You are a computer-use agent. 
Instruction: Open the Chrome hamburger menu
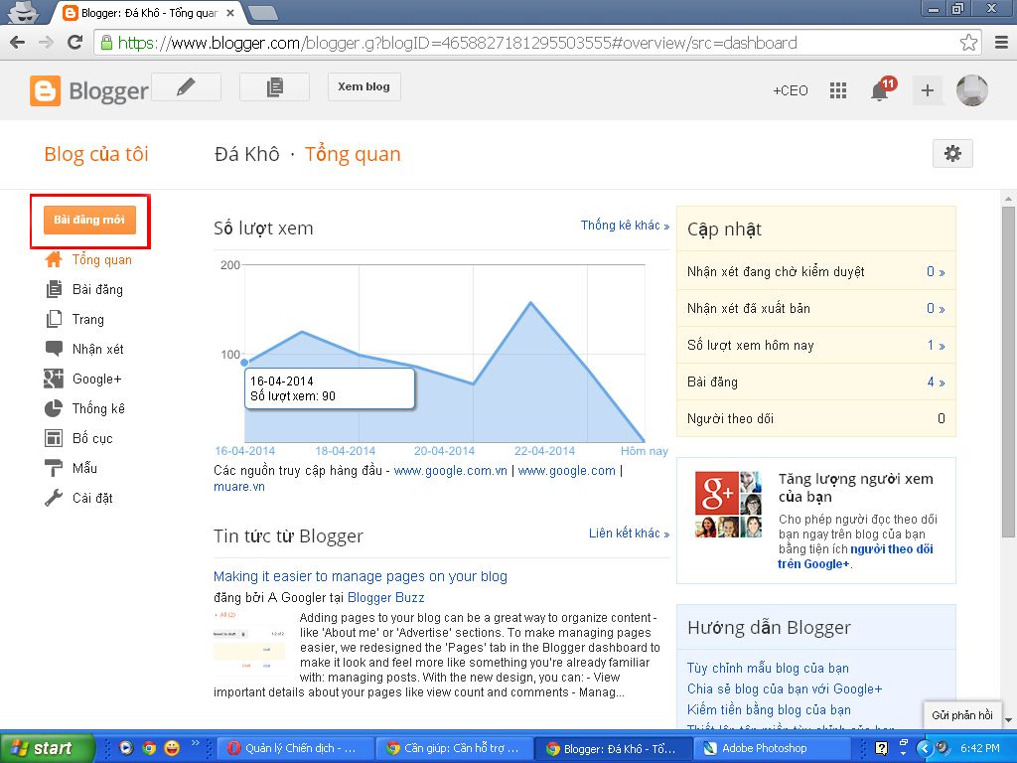[1001, 43]
